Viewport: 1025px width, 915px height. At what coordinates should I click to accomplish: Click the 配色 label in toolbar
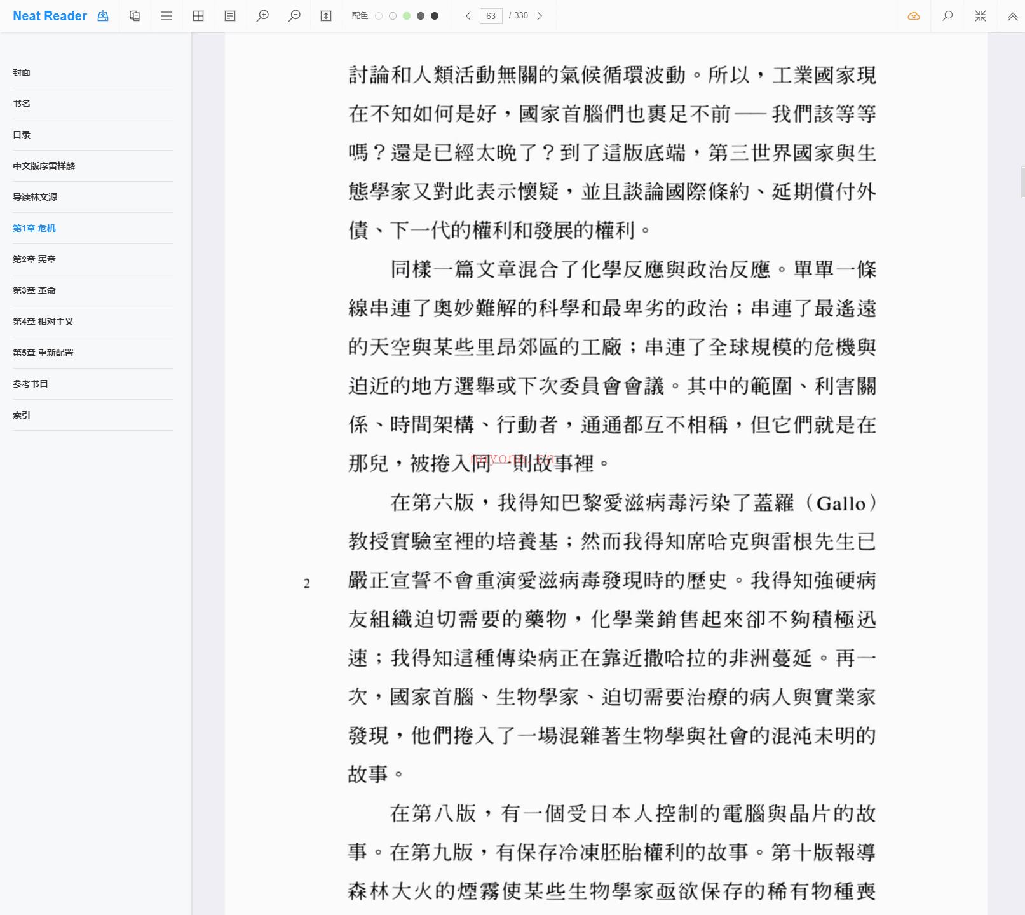click(360, 16)
